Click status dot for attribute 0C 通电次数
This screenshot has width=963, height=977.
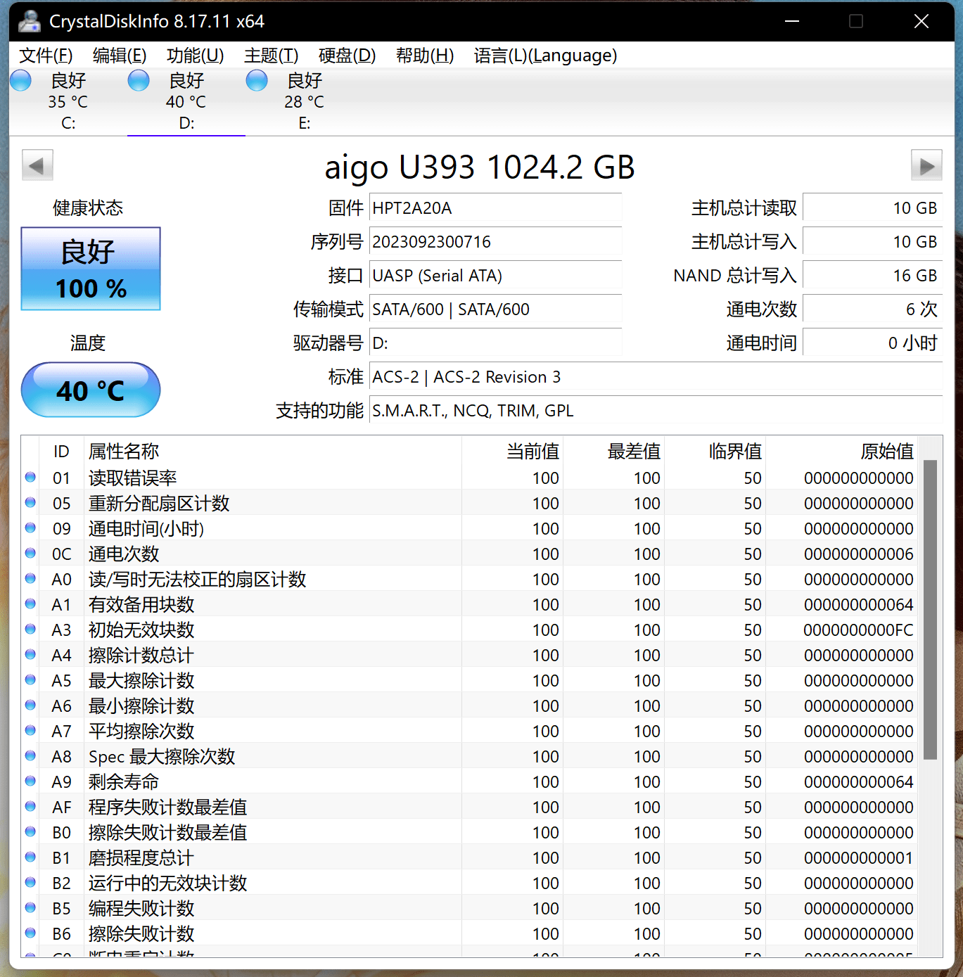(x=30, y=553)
